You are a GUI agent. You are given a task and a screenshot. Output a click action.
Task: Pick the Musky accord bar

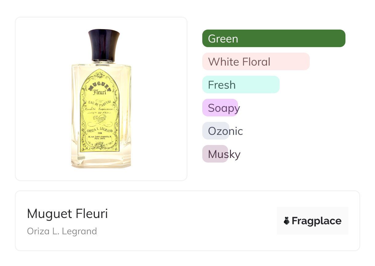click(215, 154)
